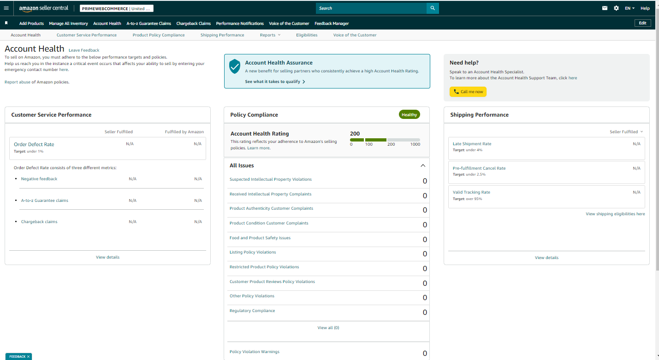Click the Amazon Seller Central logo
Image resolution: width=659 pixels, height=360 pixels.
pos(44,8)
